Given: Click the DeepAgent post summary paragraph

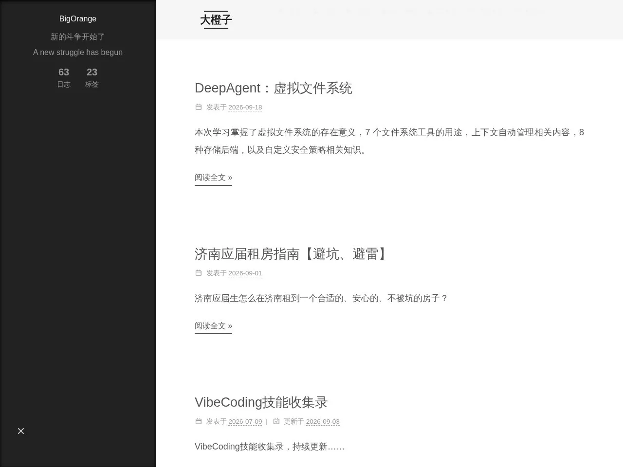Looking at the screenshot, I should (x=389, y=141).
